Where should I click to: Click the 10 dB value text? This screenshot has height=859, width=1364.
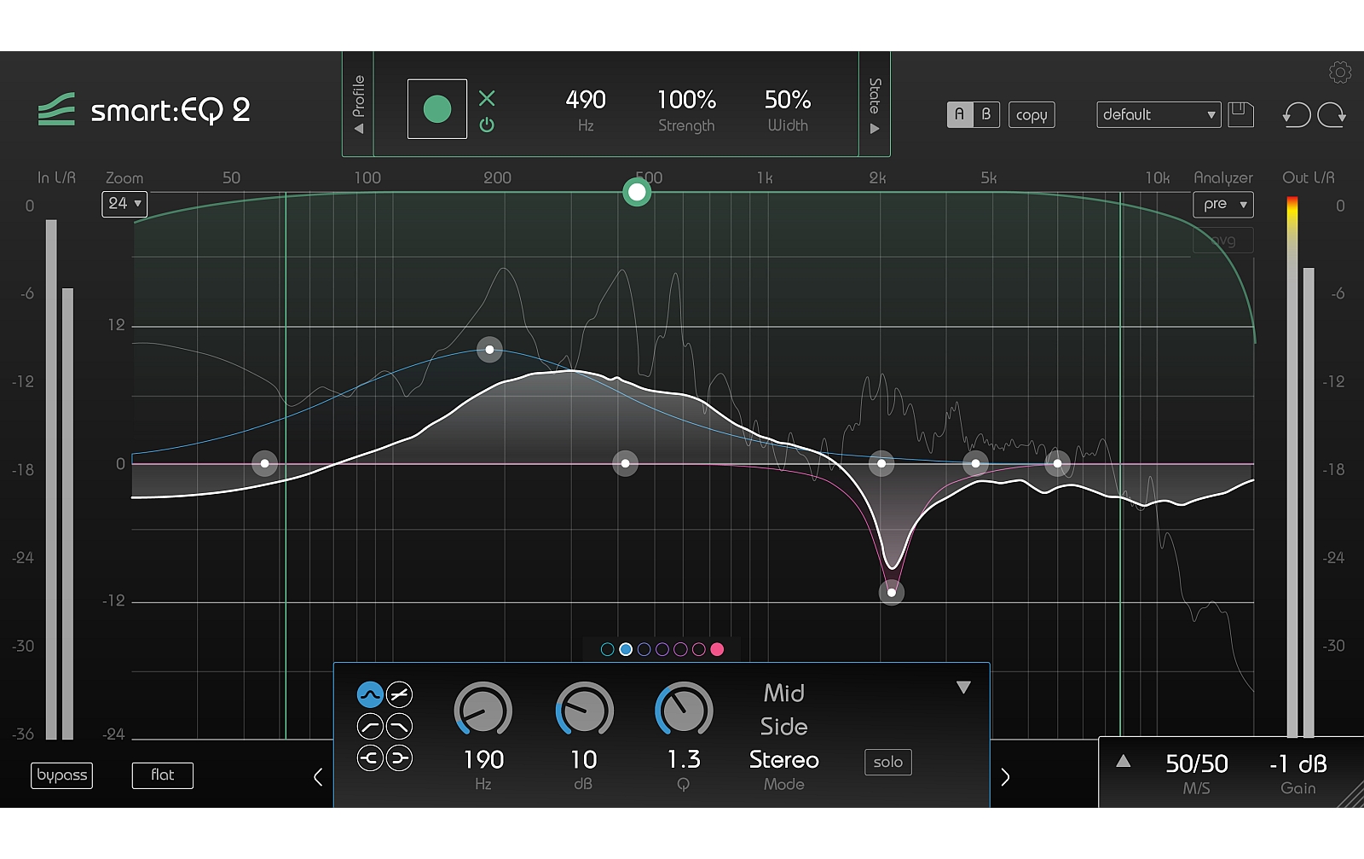point(584,759)
